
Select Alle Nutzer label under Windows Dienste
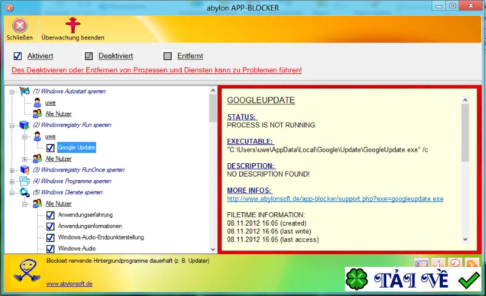click(58, 204)
